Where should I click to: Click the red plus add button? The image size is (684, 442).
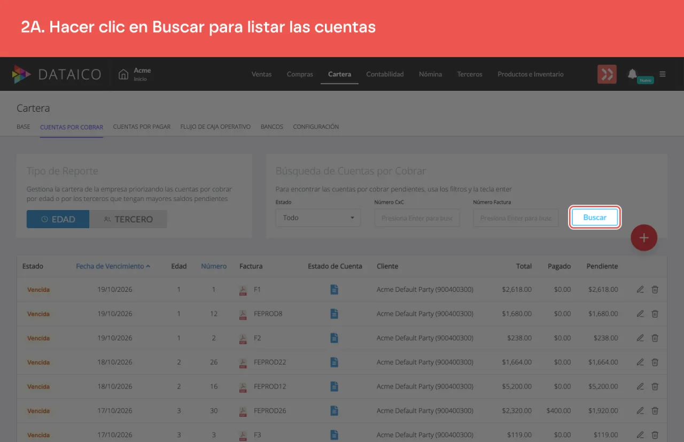tap(644, 238)
